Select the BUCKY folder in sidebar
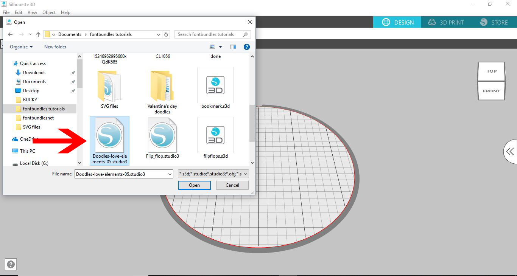Viewport: 517px width, 276px height. [x=26, y=100]
